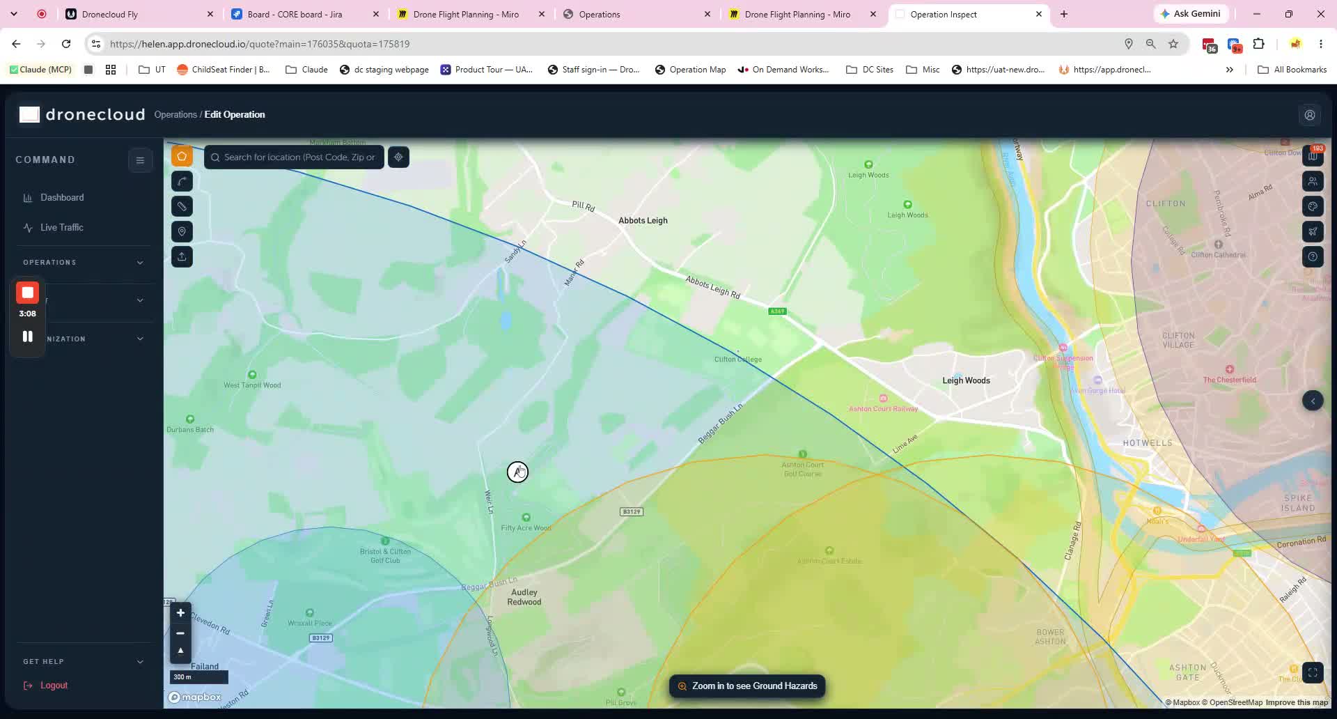Reset map bearing to north
1337x719 pixels.
[180, 651]
